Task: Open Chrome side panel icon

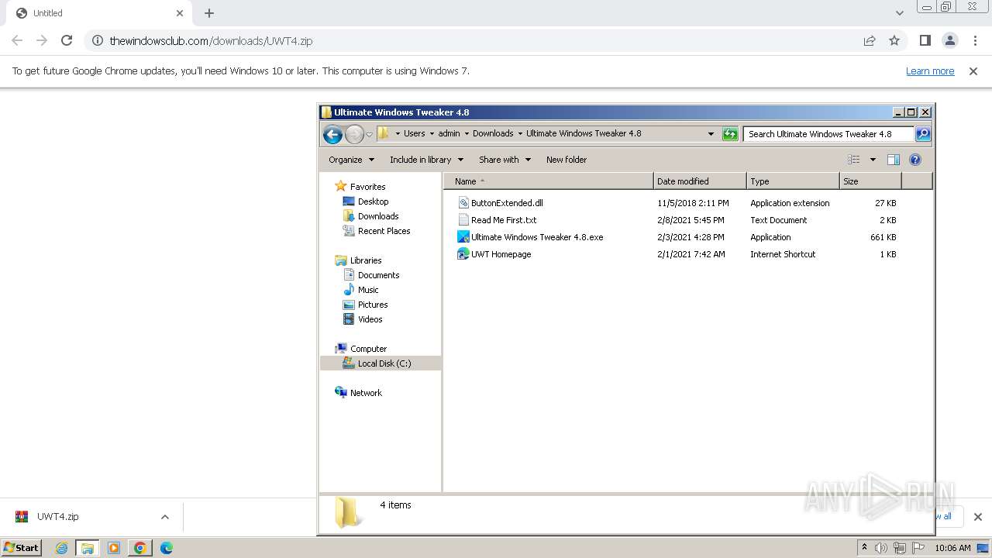Action: coord(925,40)
